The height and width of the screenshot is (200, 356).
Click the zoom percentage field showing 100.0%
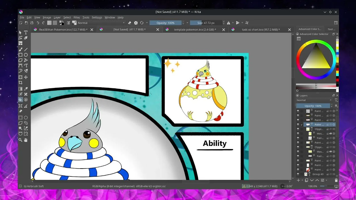coord(313,186)
